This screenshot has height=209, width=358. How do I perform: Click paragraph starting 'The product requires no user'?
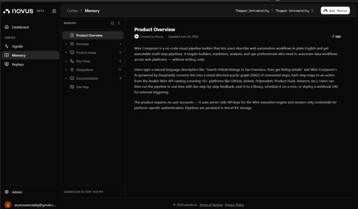235,105
